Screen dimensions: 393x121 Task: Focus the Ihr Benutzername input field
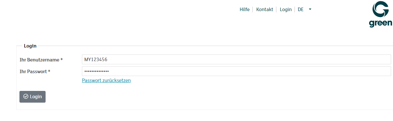click(236, 60)
